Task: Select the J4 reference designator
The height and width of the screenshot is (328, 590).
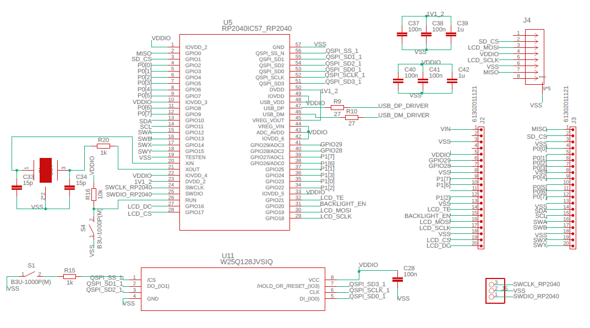Action: 527,20
